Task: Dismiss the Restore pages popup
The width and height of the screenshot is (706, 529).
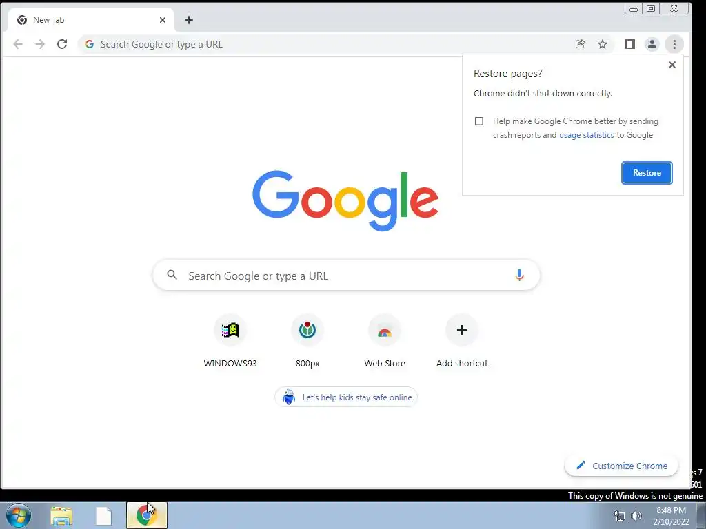Action: [x=672, y=65]
